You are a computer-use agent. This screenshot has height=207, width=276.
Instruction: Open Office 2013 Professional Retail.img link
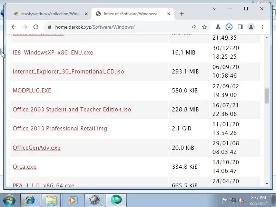60,128
